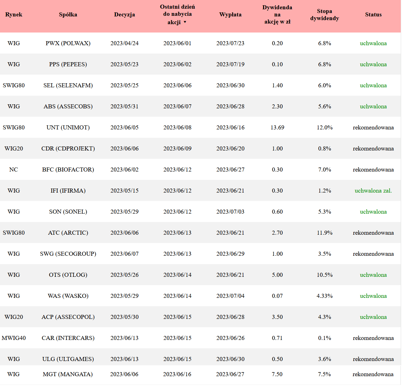Click the Decyzja column header
Image resolution: width=402 pixels, height=387 pixels.
[x=124, y=15]
